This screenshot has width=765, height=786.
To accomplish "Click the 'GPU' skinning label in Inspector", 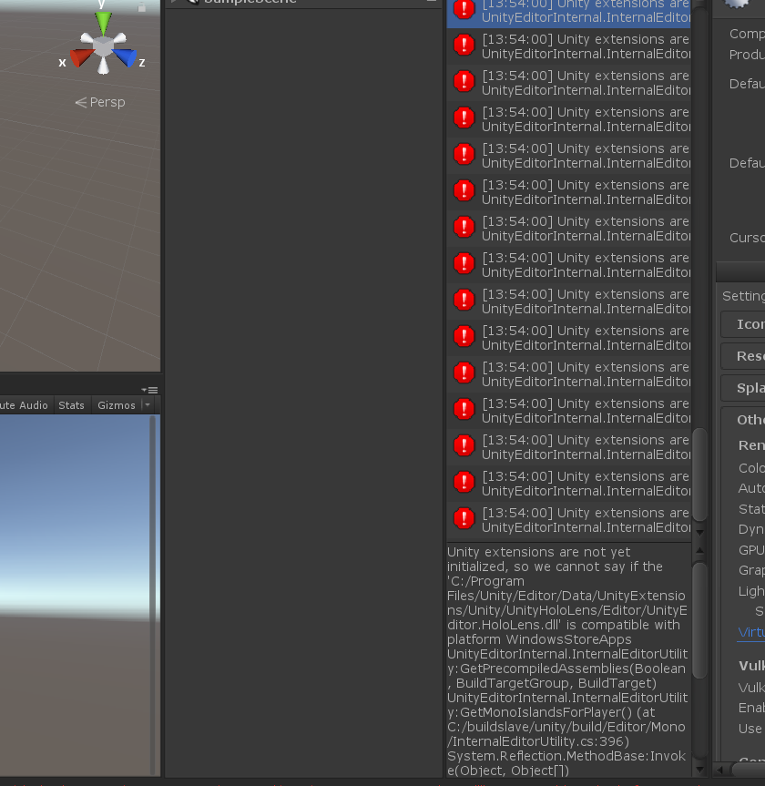I will (751, 550).
